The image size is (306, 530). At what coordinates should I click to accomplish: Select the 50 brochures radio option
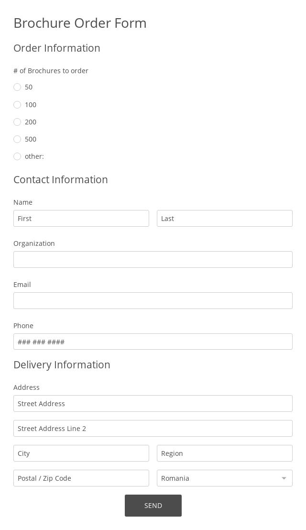17,87
